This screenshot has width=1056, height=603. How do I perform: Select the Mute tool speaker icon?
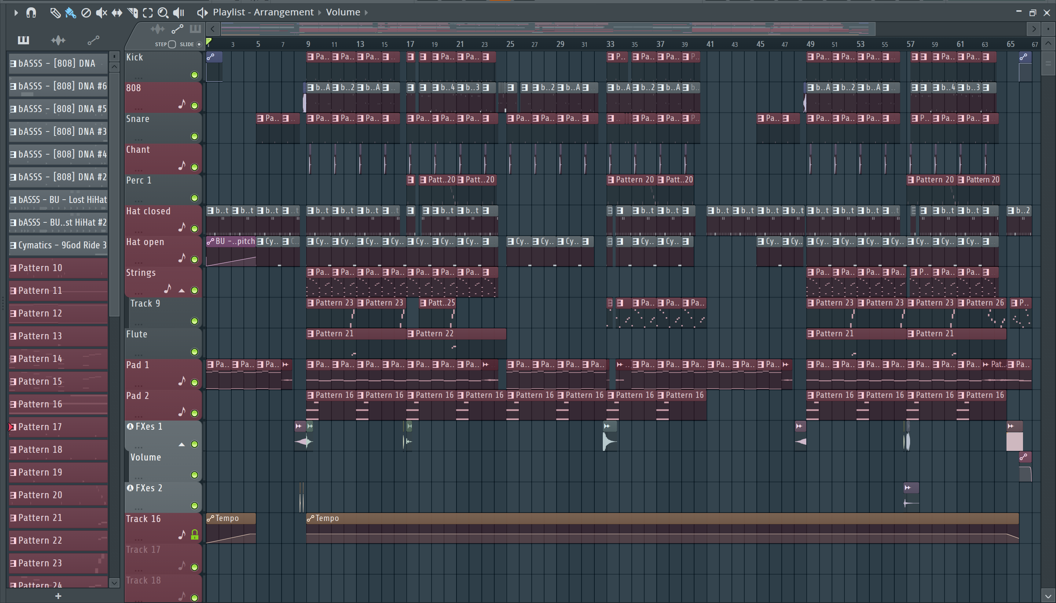click(x=101, y=13)
